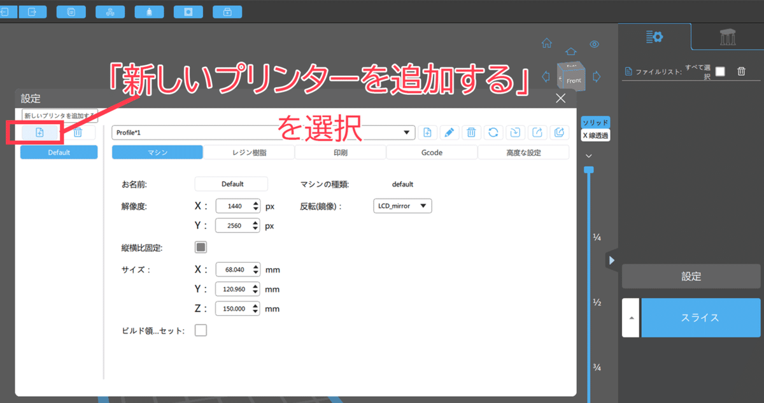Delete files using file list trash icon
The width and height of the screenshot is (764, 403).
coord(741,71)
